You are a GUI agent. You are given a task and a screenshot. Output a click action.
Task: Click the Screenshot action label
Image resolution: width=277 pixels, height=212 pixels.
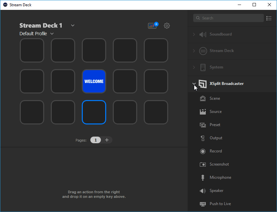[x=219, y=164]
